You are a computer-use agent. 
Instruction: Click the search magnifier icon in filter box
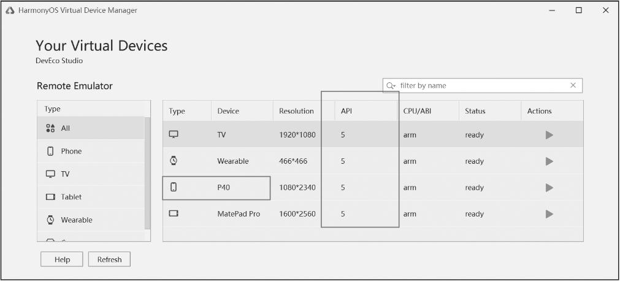point(391,86)
